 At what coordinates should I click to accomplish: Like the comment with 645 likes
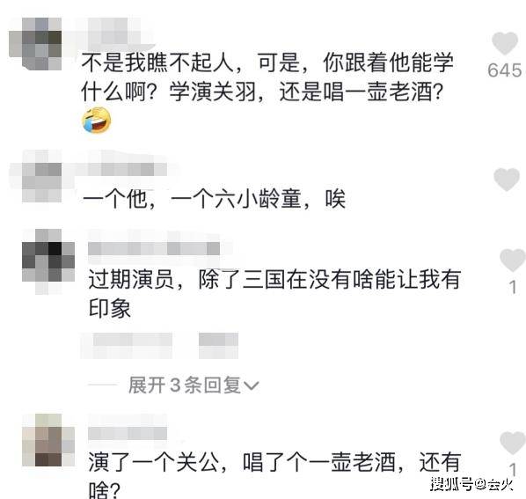click(505, 43)
